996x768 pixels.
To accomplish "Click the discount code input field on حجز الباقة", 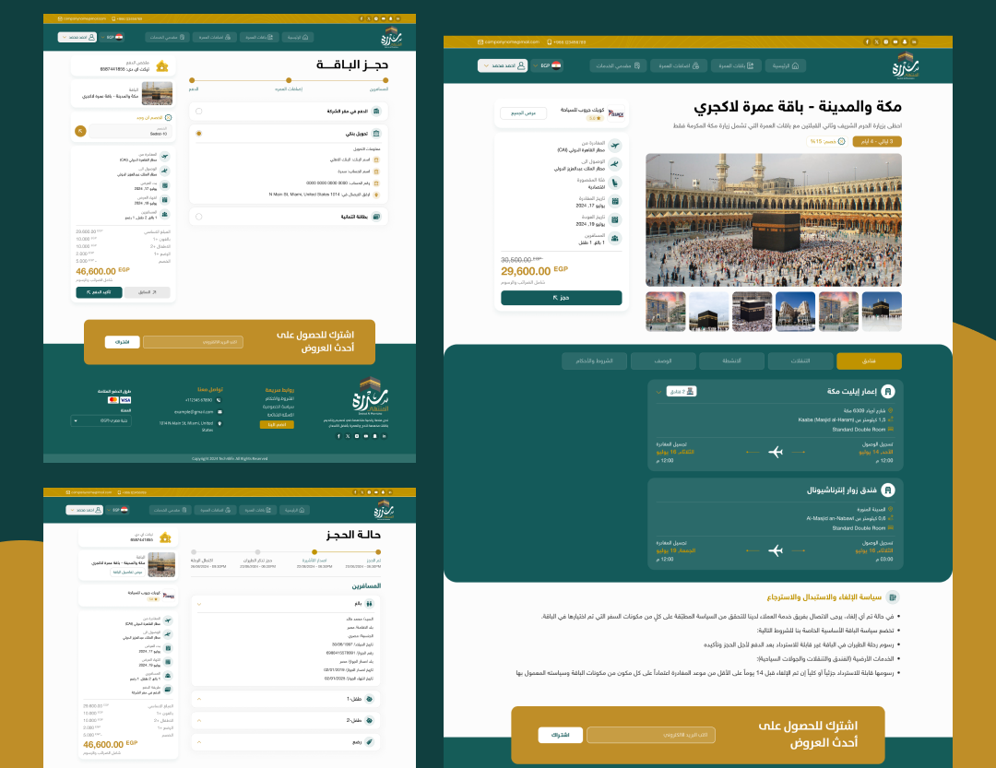I will pos(130,132).
